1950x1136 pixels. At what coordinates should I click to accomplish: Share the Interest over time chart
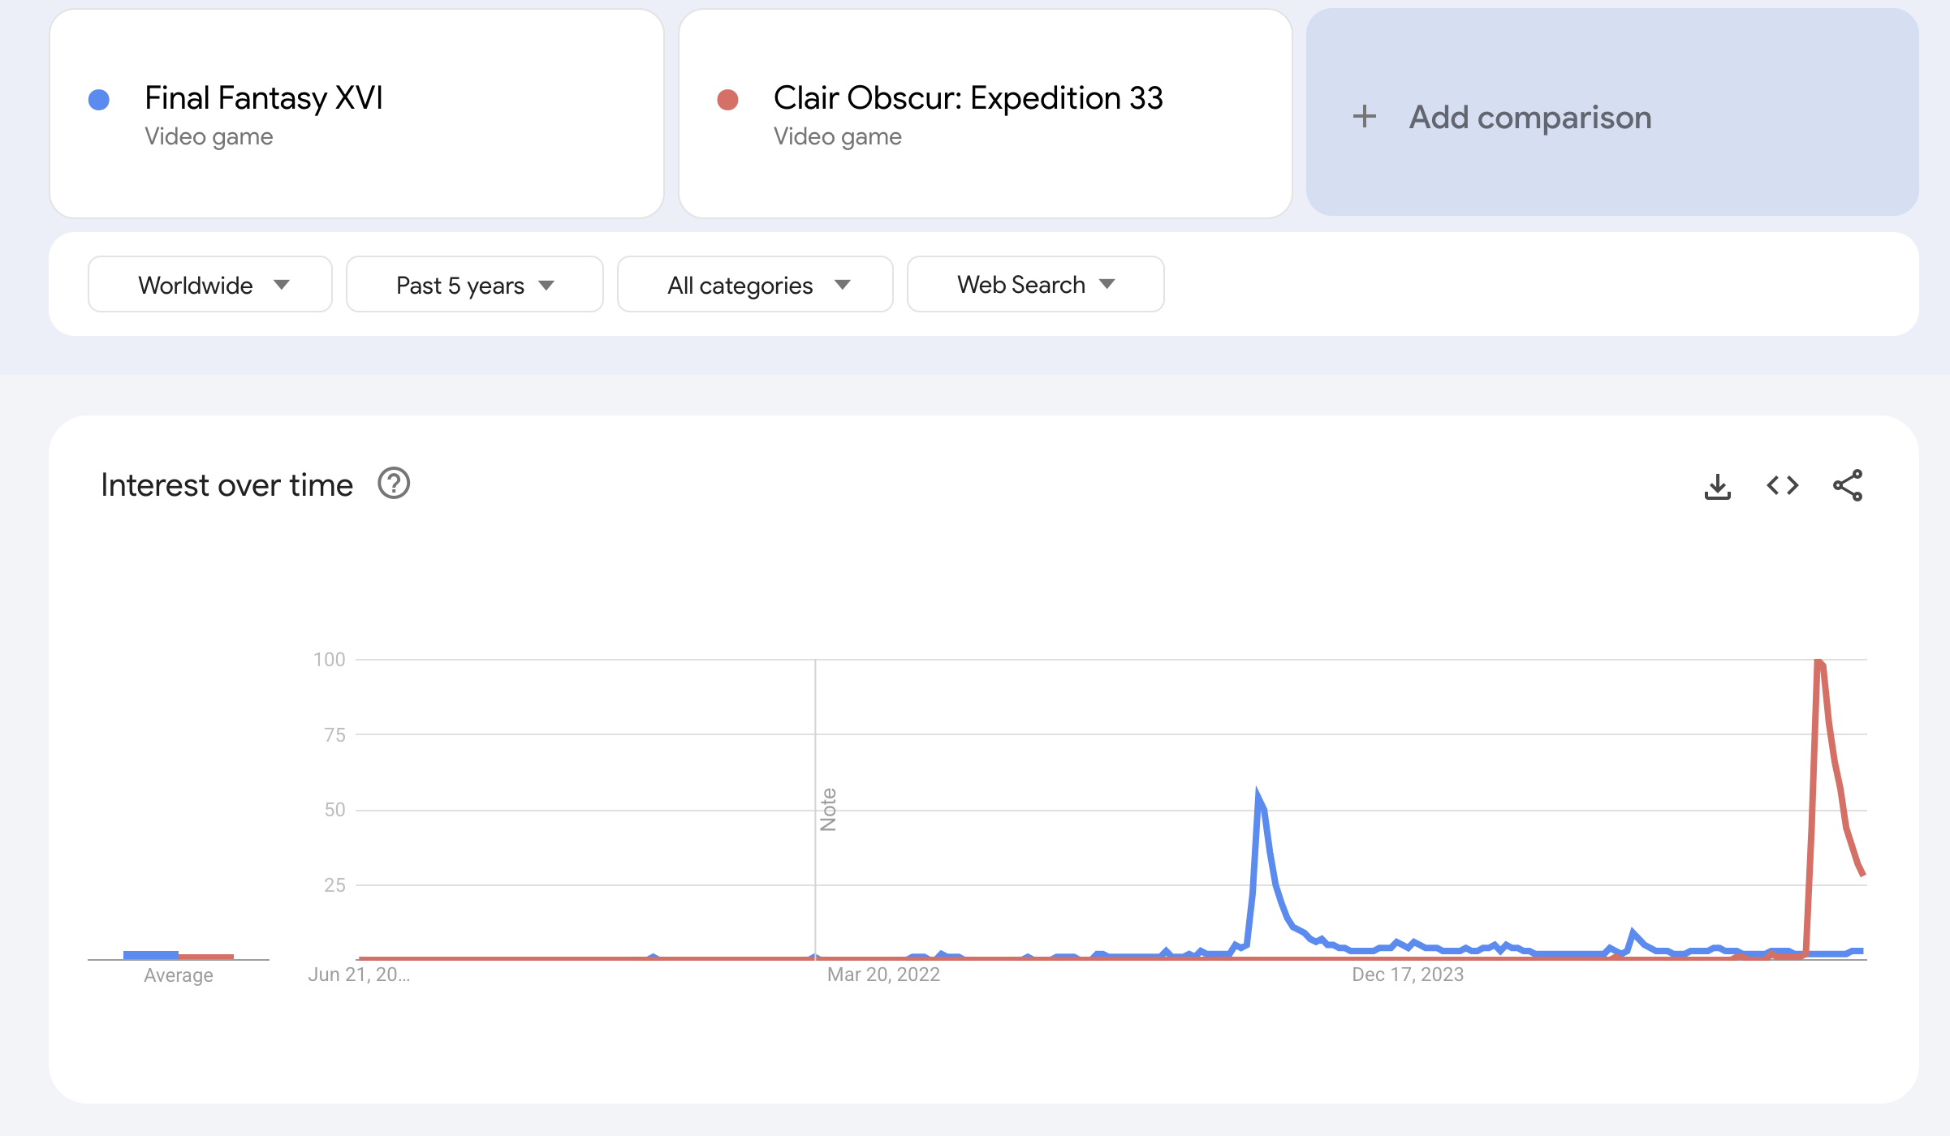point(1847,485)
